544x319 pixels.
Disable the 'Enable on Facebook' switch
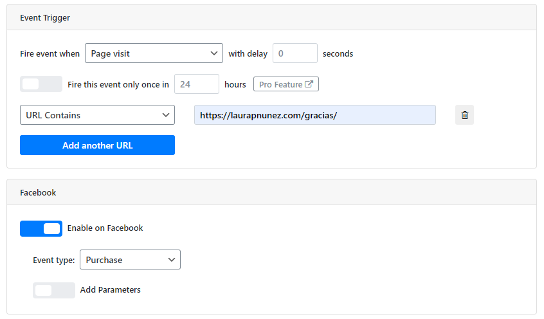point(41,228)
